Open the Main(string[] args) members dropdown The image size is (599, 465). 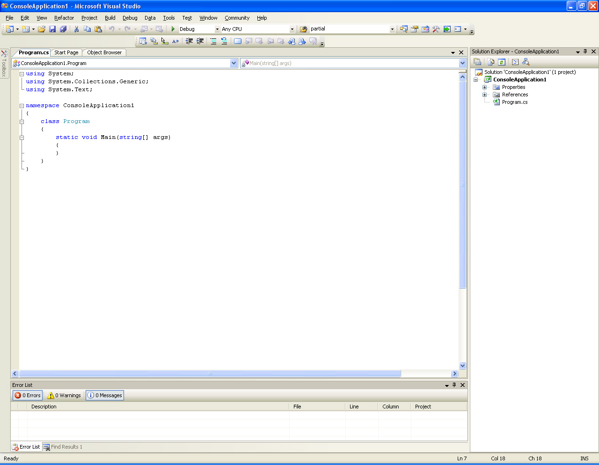coord(462,63)
